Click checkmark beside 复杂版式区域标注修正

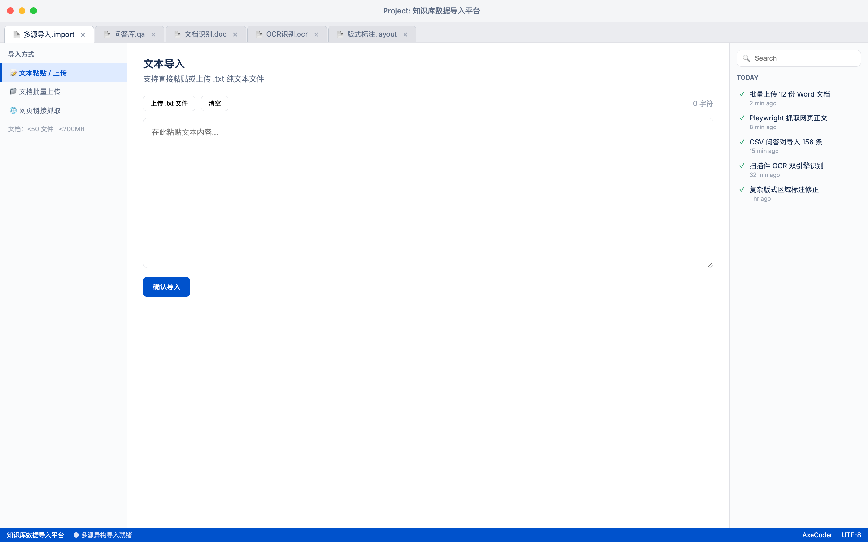coord(742,189)
